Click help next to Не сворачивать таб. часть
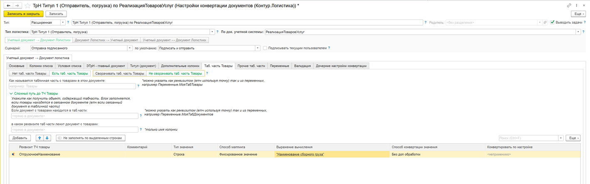The image size is (590, 184). (207, 74)
